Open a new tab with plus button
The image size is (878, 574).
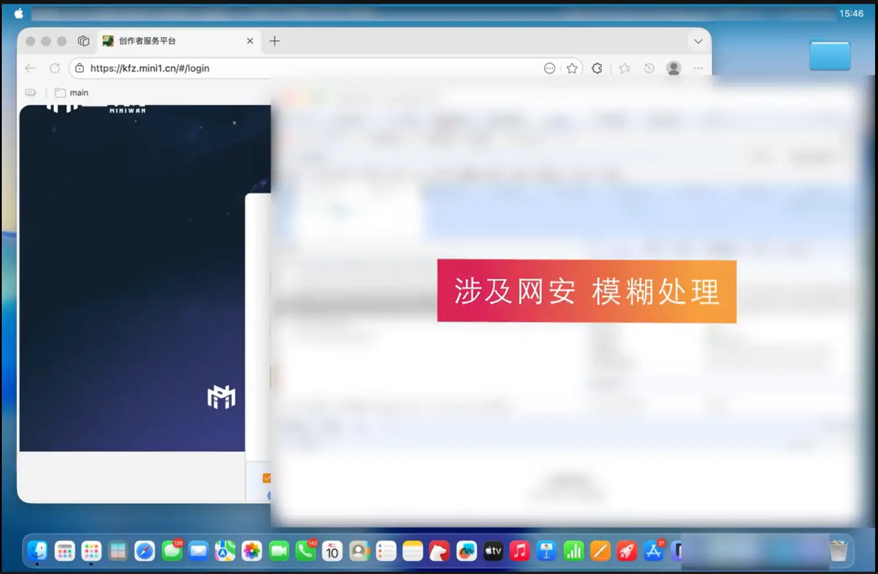(x=274, y=41)
